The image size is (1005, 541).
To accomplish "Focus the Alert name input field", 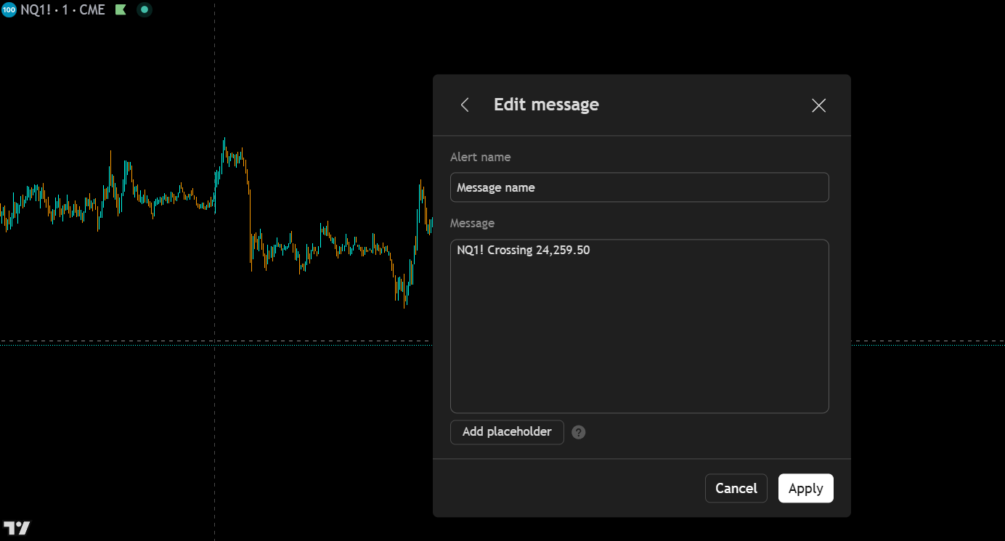I will click(640, 187).
